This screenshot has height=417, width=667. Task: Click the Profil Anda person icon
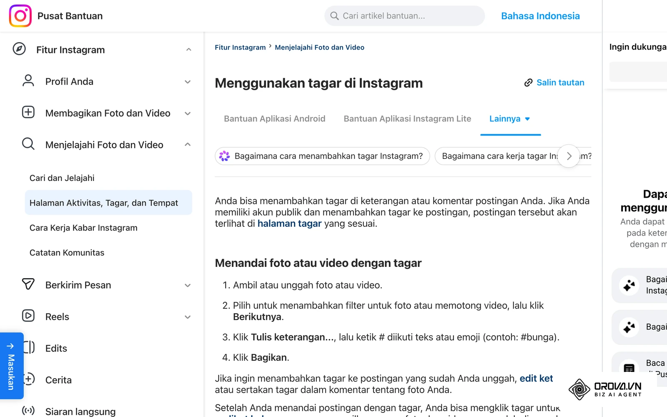(28, 81)
